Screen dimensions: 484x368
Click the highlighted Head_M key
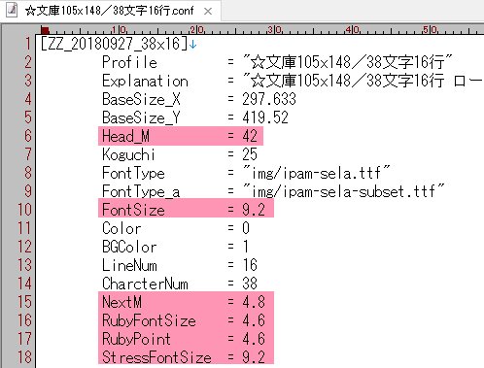pos(125,136)
